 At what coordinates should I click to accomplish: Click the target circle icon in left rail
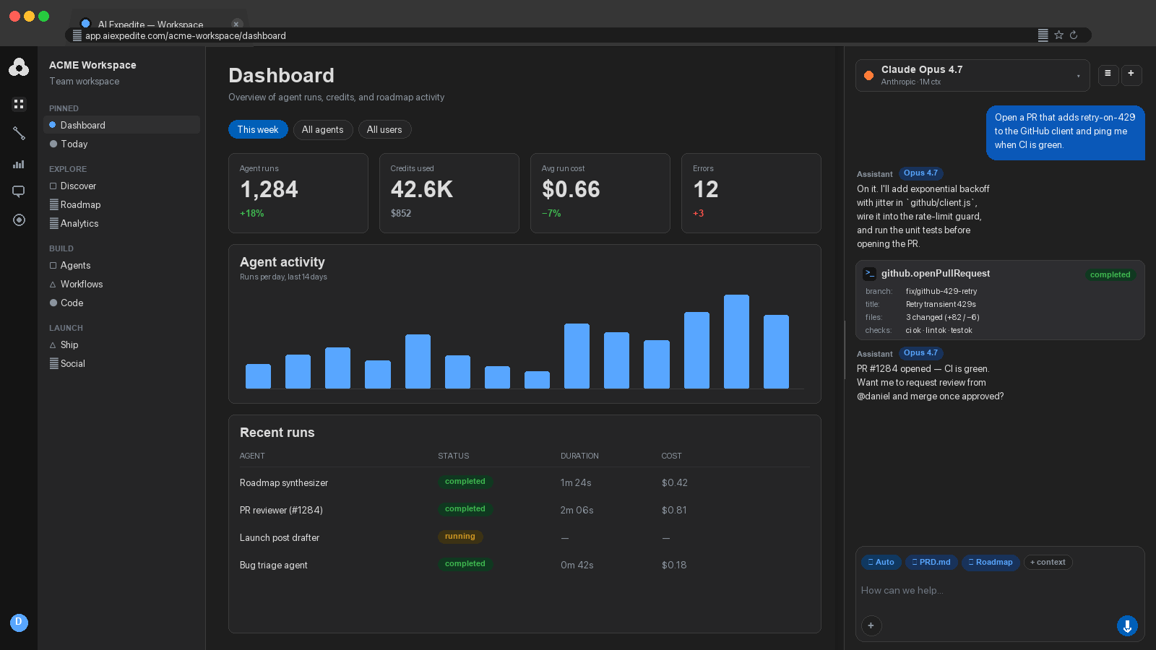19,220
